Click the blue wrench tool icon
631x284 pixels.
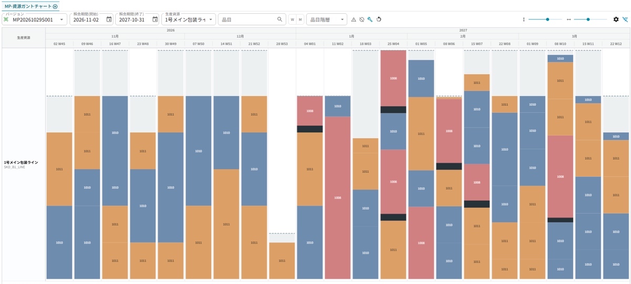pos(370,19)
